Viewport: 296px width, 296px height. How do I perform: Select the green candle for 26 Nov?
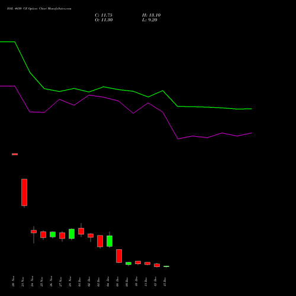coord(53,234)
